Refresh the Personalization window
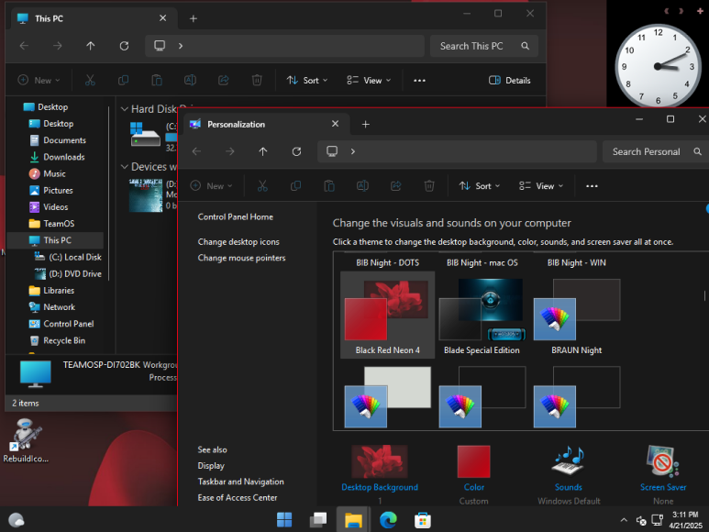The width and height of the screenshot is (709, 532). (x=296, y=151)
